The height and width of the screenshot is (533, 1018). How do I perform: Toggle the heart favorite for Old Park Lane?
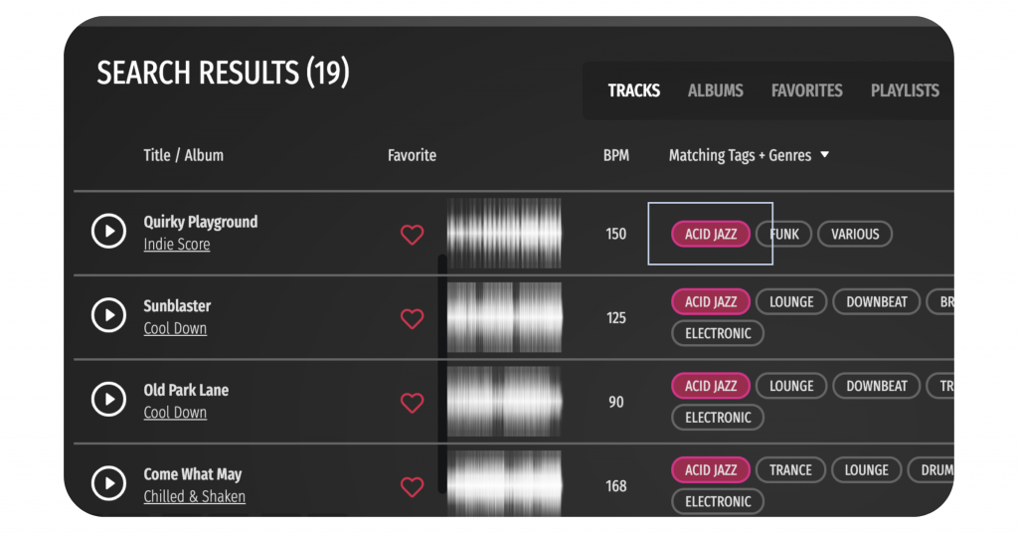tap(413, 403)
